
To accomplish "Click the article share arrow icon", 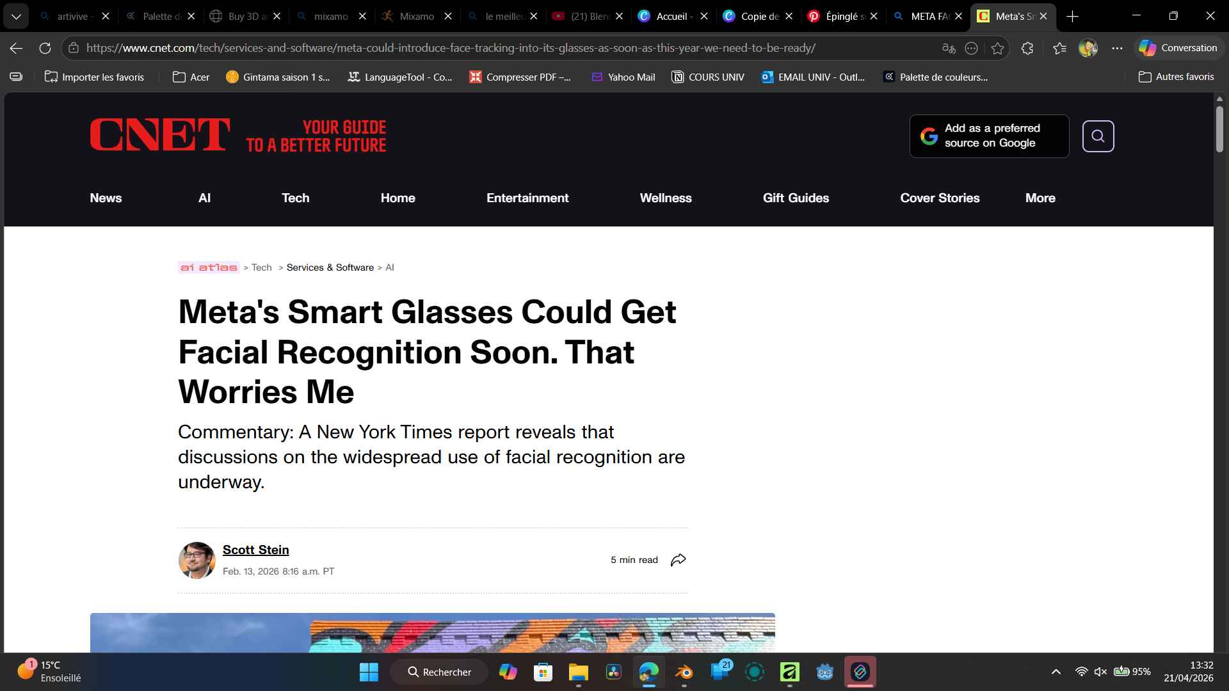I will tap(678, 560).
